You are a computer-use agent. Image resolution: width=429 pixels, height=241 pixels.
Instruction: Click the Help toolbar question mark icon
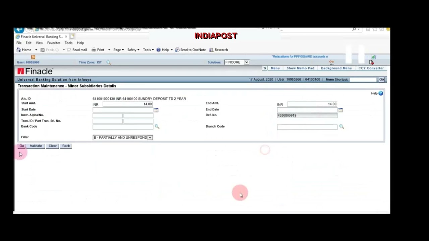click(159, 50)
